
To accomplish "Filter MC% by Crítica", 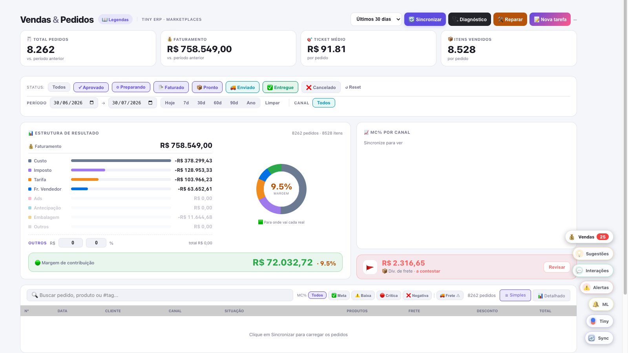I will [389, 295].
